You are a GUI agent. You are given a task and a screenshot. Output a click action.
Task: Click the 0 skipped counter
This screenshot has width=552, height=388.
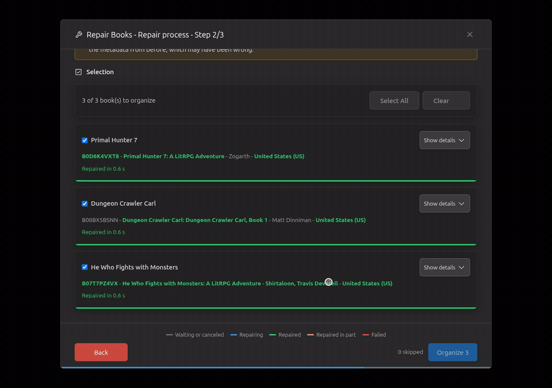click(x=411, y=352)
